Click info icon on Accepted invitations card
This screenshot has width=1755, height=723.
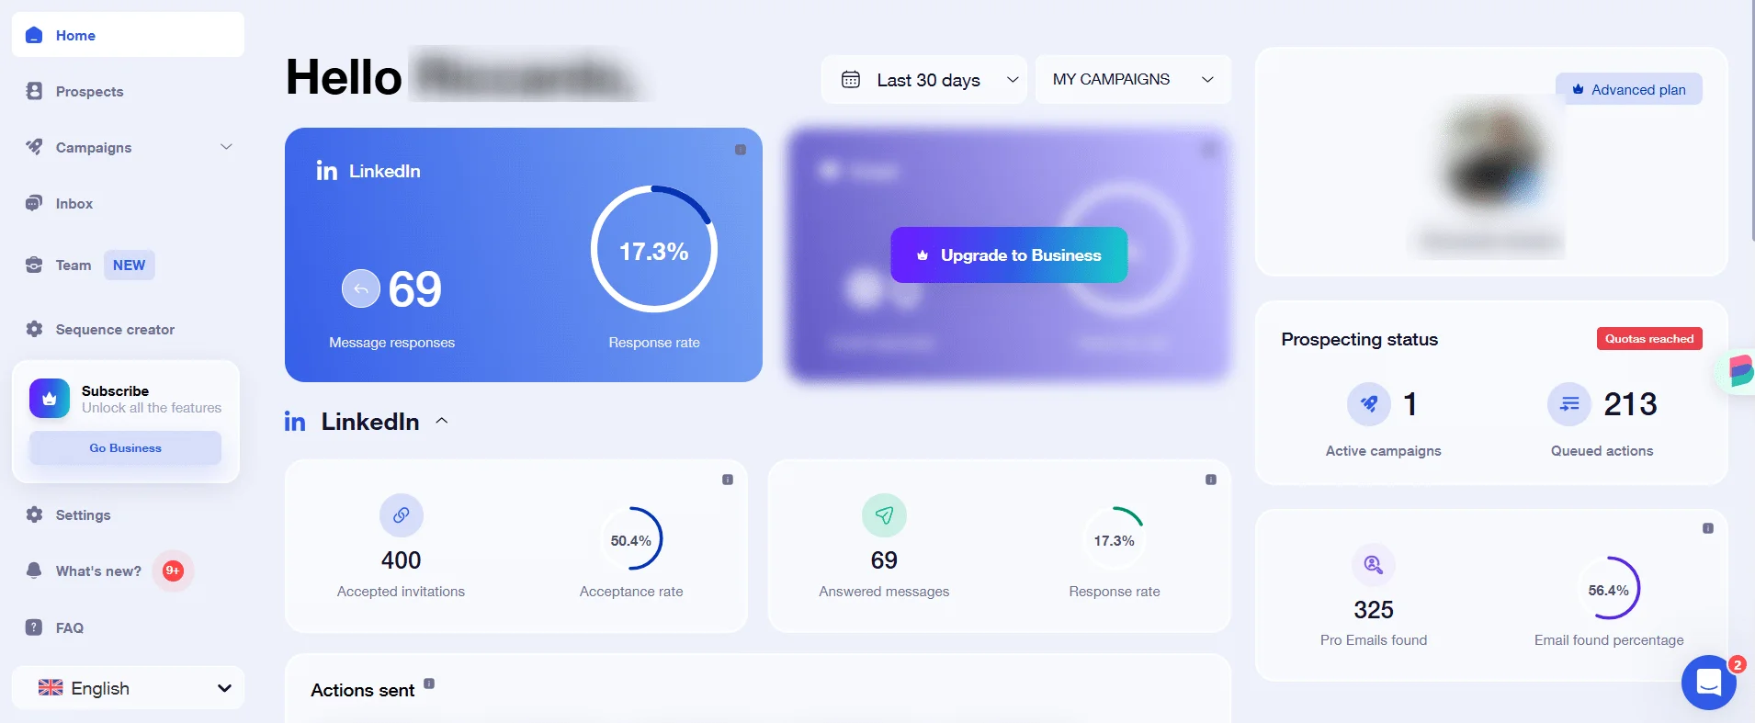728,480
